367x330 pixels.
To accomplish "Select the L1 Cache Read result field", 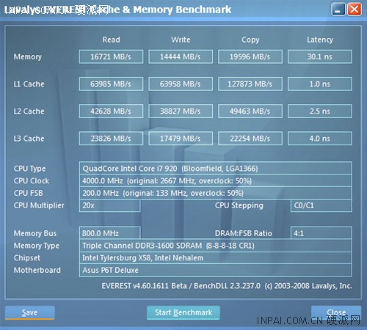I will click(x=111, y=84).
